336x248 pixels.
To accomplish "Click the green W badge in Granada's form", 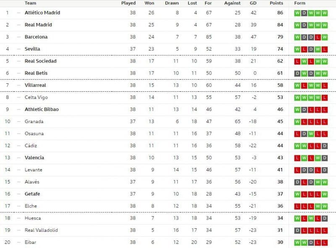I will (x=297, y=122).
